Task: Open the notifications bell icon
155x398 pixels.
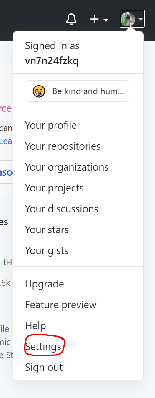Action: [71, 19]
